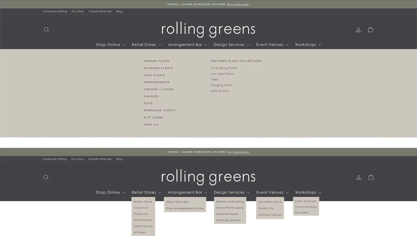Click Buy tickets here in the upper banner

coord(238,4)
